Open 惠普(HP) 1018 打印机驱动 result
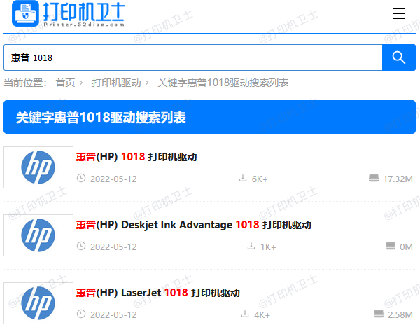This screenshot has width=420, height=332. 136,157
